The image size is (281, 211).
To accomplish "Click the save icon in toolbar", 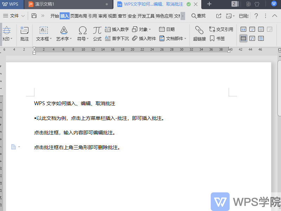I will [x=34, y=16].
